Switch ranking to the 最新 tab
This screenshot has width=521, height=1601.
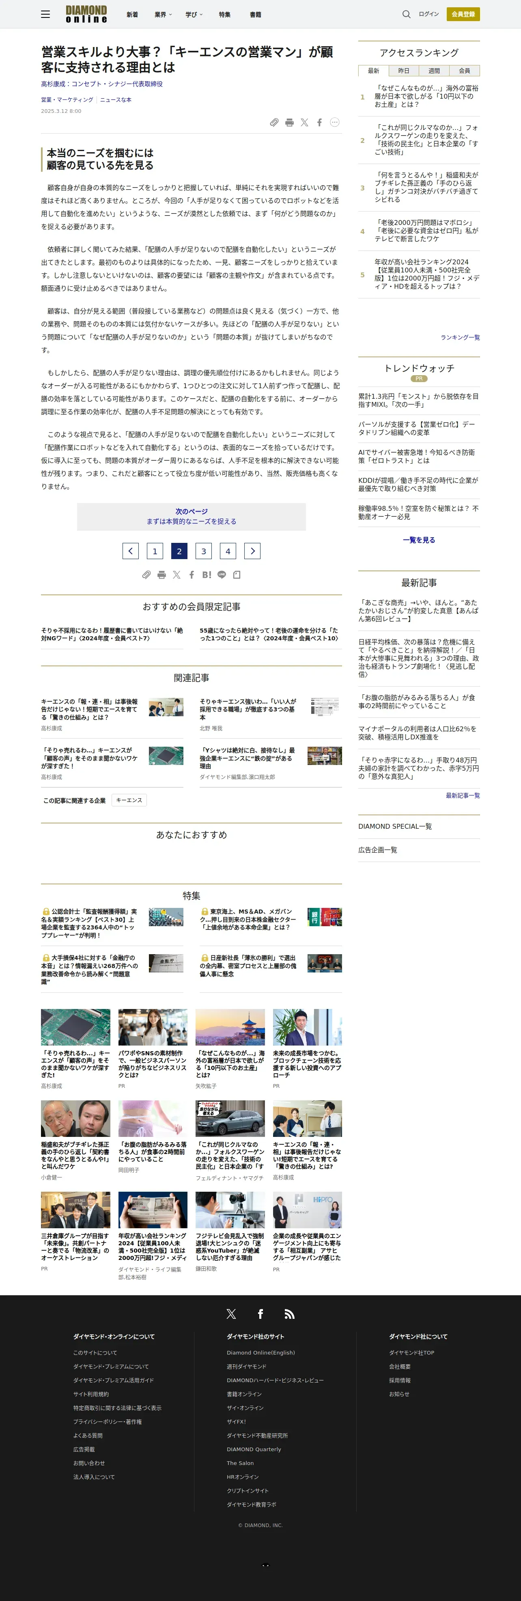tap(373, 71)
